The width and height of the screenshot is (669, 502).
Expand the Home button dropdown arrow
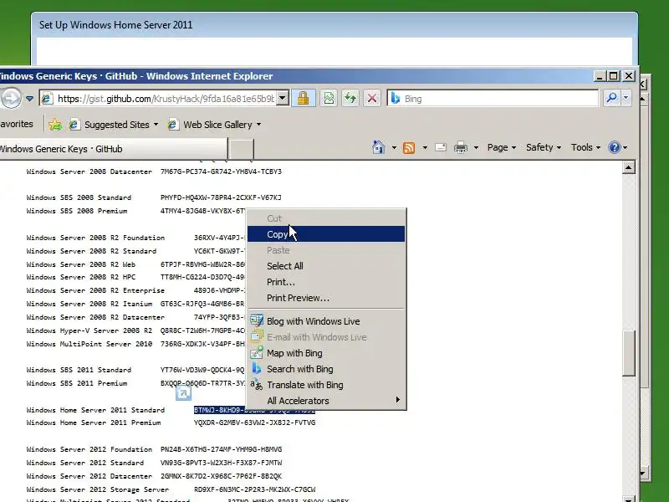394,148
